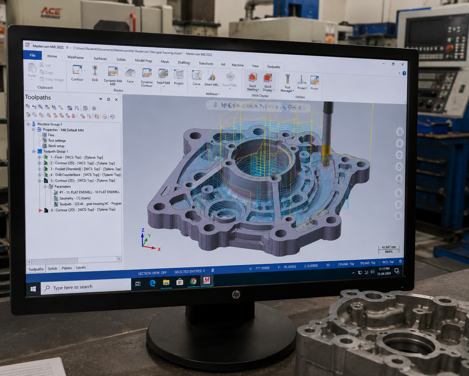Screen dimensions: 469x376
Task: Switch to the Transform ribbon tab
Action: (206, 63)
